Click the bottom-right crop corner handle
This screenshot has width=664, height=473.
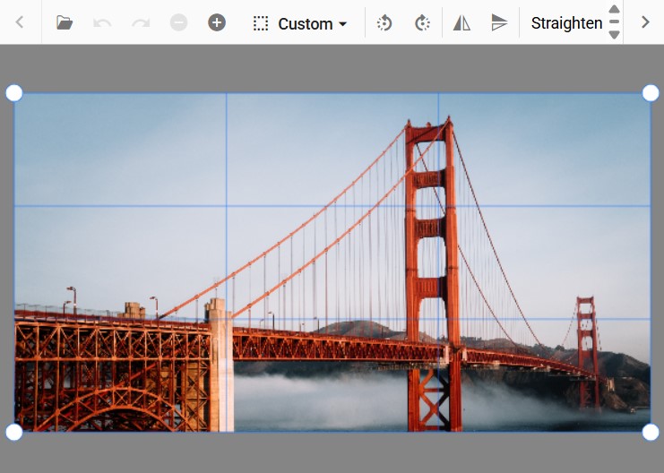651,433
